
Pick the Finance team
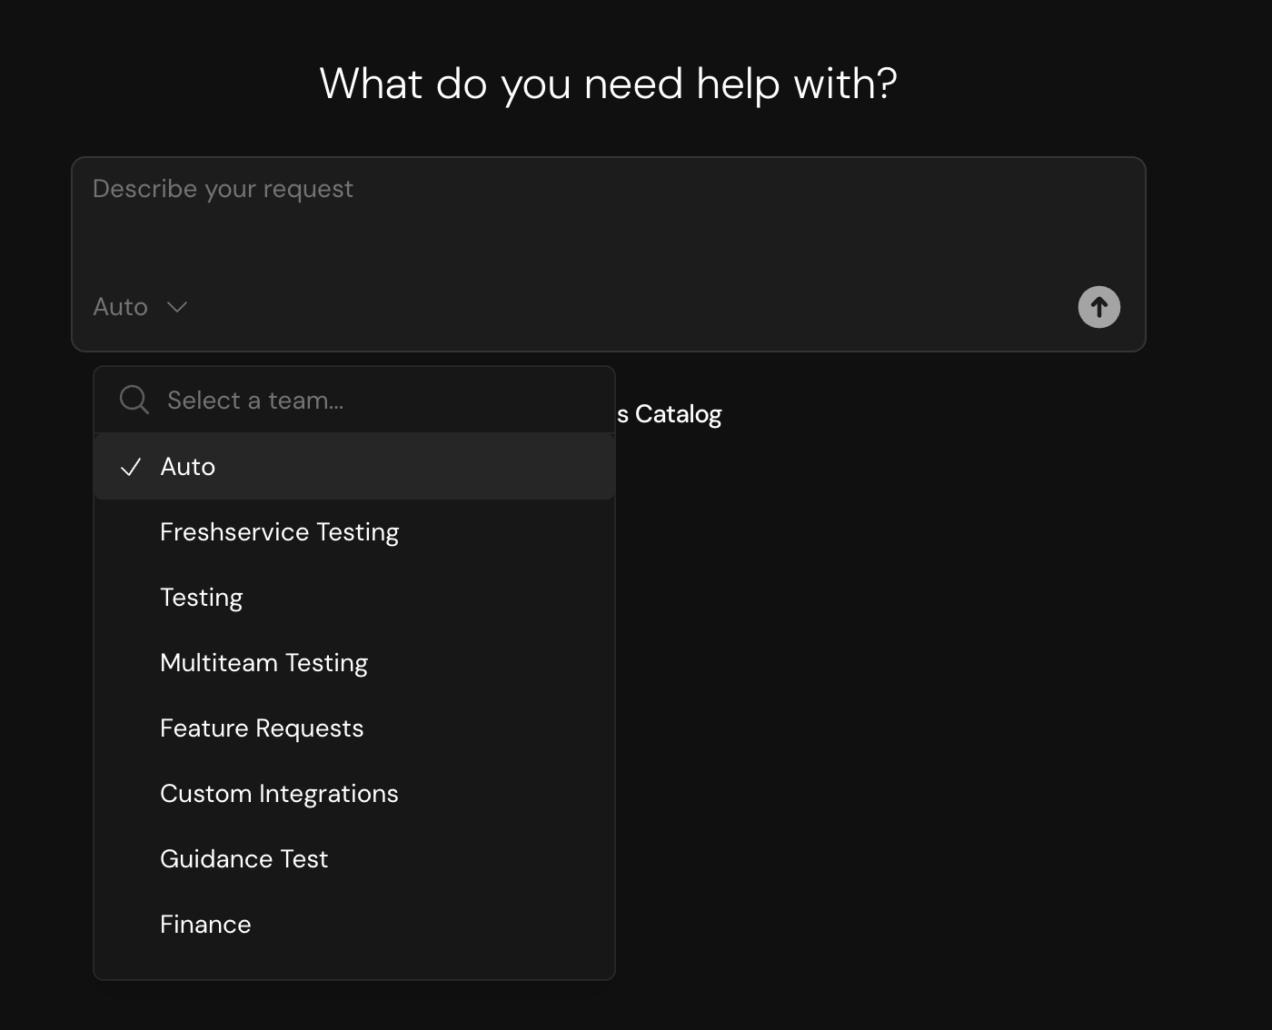coord(205,924)
